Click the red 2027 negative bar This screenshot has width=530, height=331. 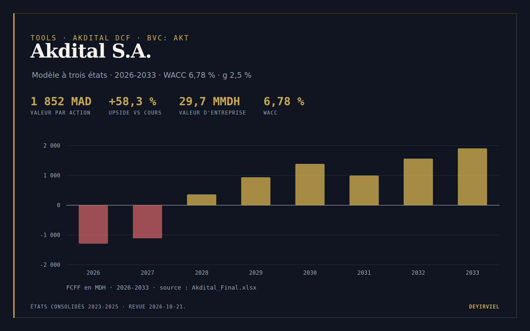coord(147,222)
